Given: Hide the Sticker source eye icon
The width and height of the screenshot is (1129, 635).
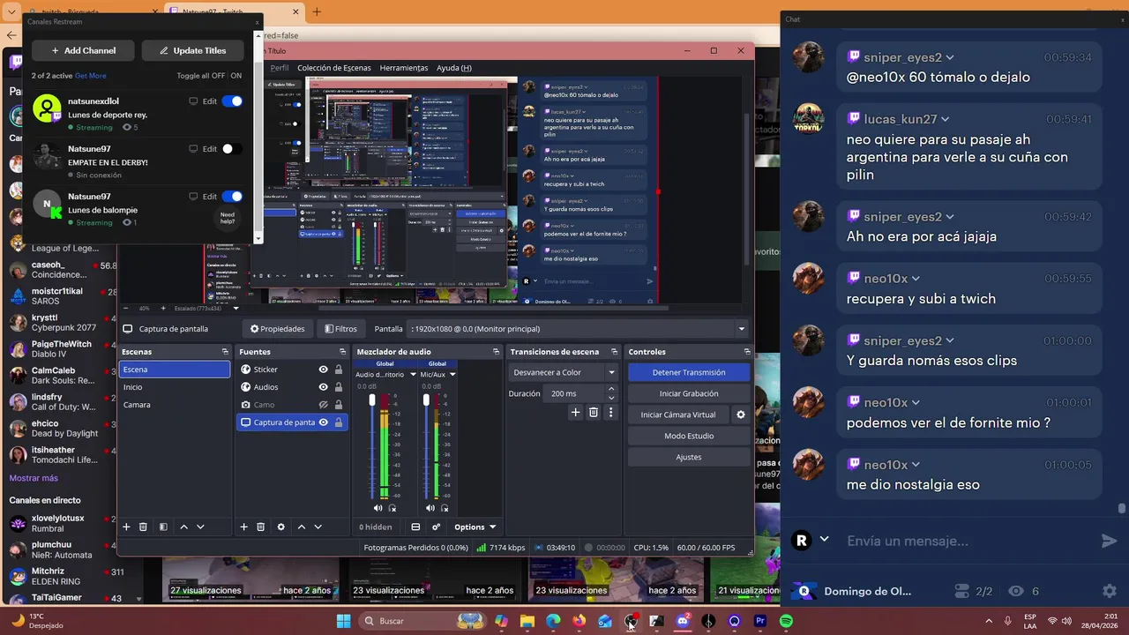Looking at the screenshot, I should tap(324, 370).
